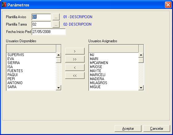
Task: Focus the Fecha Inicio Ped date field
Action: click(49, 32)
